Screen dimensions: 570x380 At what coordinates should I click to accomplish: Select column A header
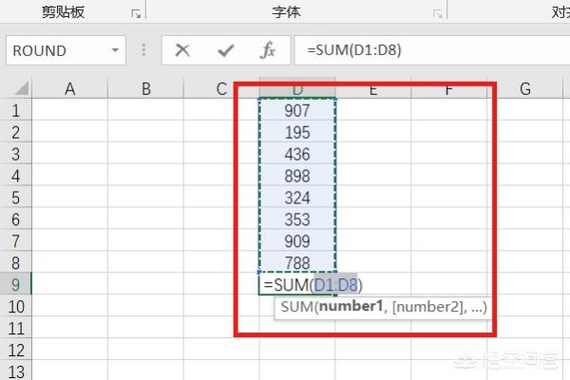point(69,88)
